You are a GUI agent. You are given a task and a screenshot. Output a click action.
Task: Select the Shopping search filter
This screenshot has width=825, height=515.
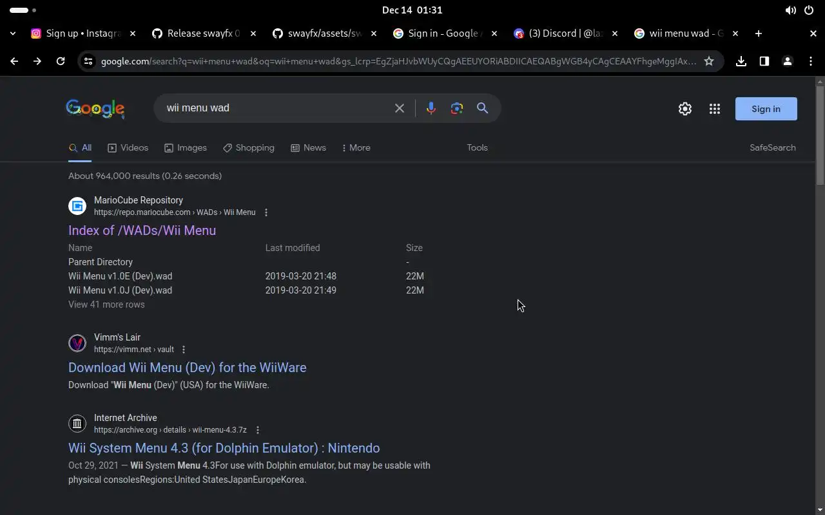(x=249, y=148)
